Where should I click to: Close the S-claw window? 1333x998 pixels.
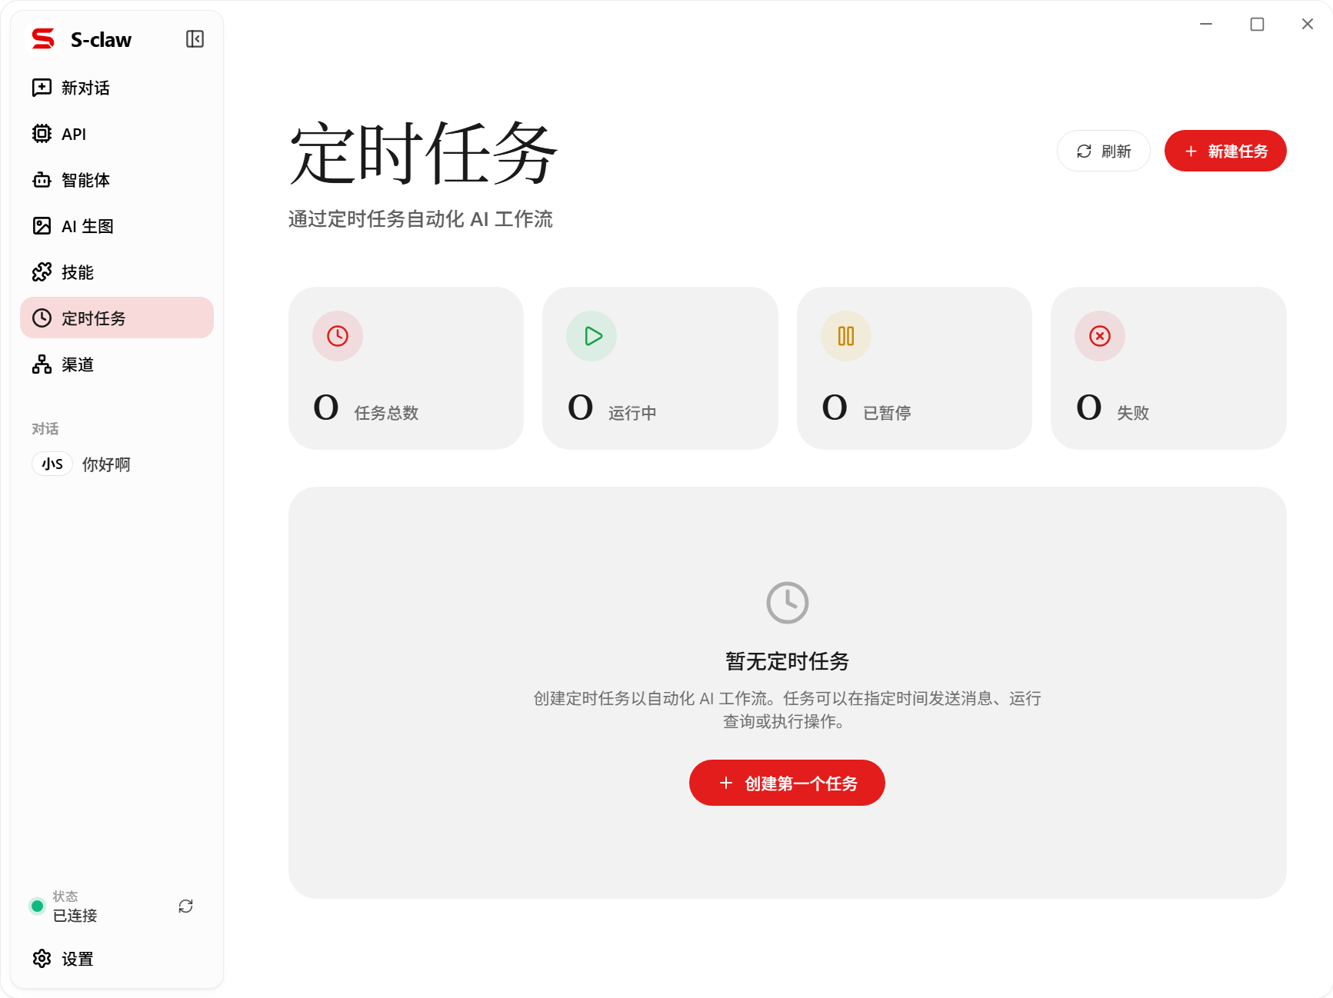[x=1308, y=24]
